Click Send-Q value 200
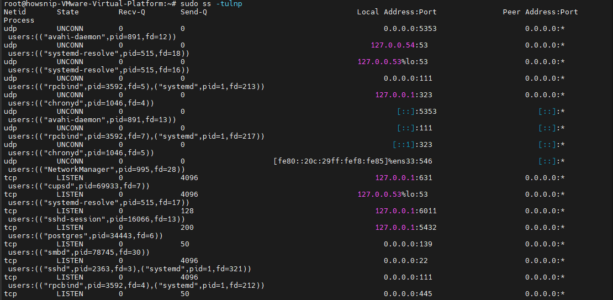 click(187, 228)
